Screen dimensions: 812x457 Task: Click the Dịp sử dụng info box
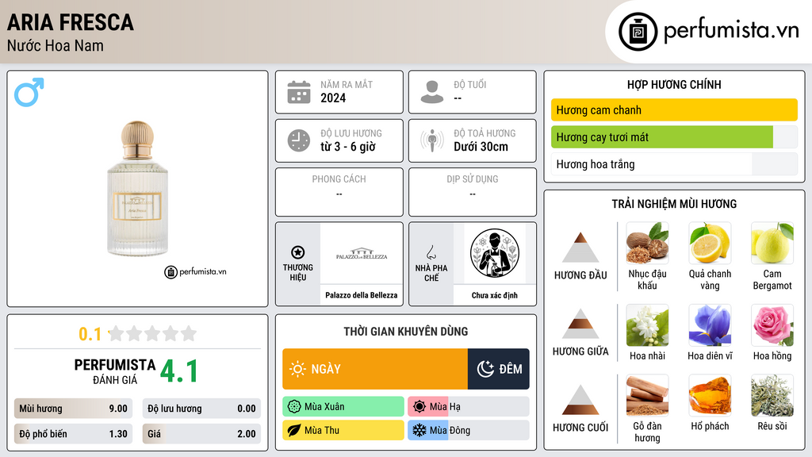(x=473, y=192)
